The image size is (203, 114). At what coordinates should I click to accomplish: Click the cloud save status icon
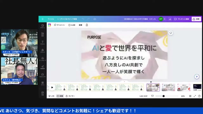point(95,19)
